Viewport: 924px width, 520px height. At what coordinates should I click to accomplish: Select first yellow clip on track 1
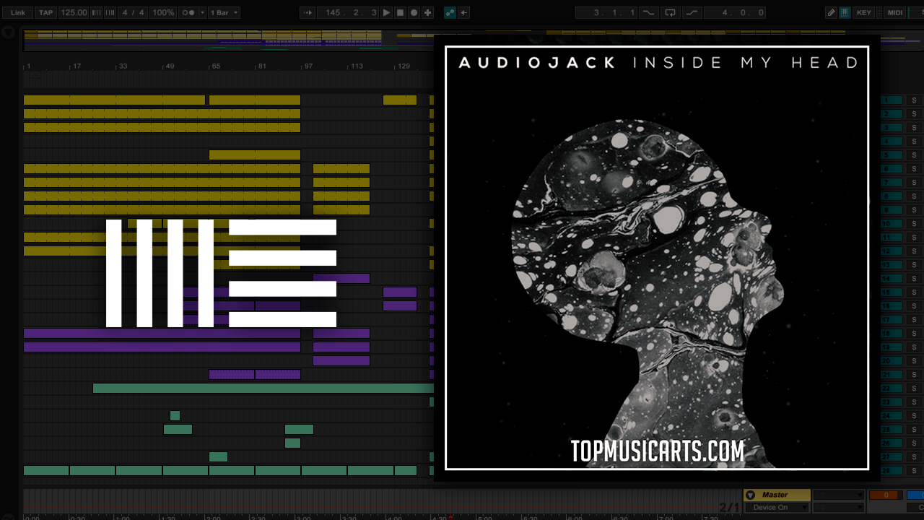(x=114, y=100)
